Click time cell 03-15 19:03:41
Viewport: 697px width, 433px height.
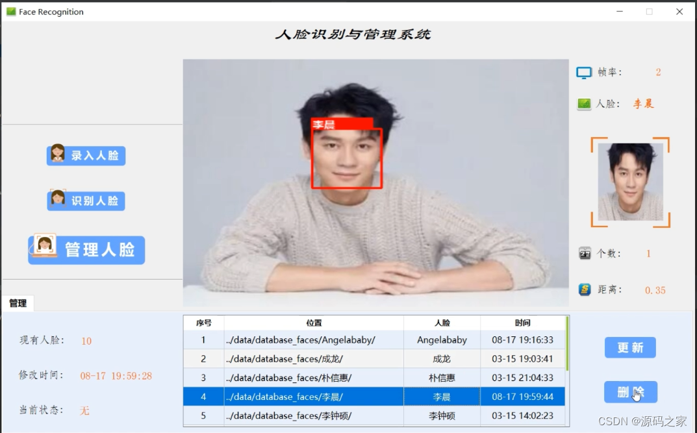point(523,359)
